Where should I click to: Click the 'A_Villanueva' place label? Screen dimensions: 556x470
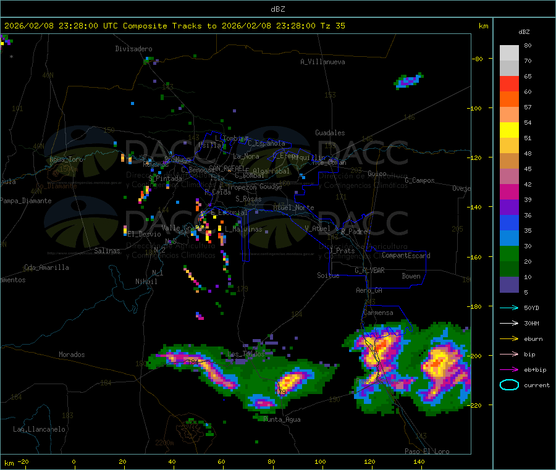click(x=322, y=62)
